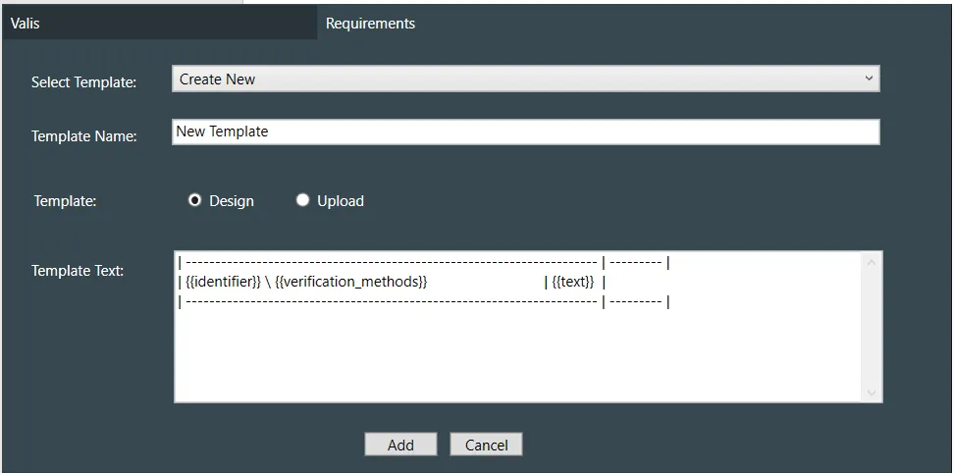Place cursor on the {{verification_methods}} placeholder

(351, 283)
